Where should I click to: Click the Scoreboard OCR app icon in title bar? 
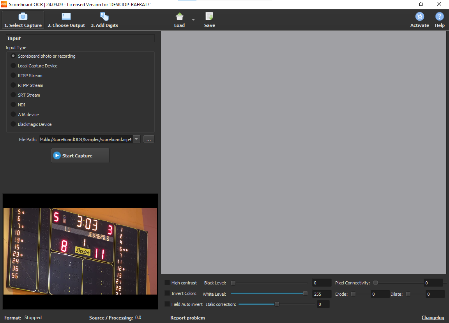tap(4, 4)
